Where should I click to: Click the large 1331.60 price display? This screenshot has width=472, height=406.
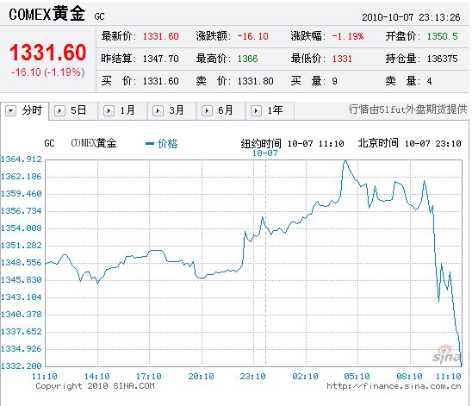(48, 53)
